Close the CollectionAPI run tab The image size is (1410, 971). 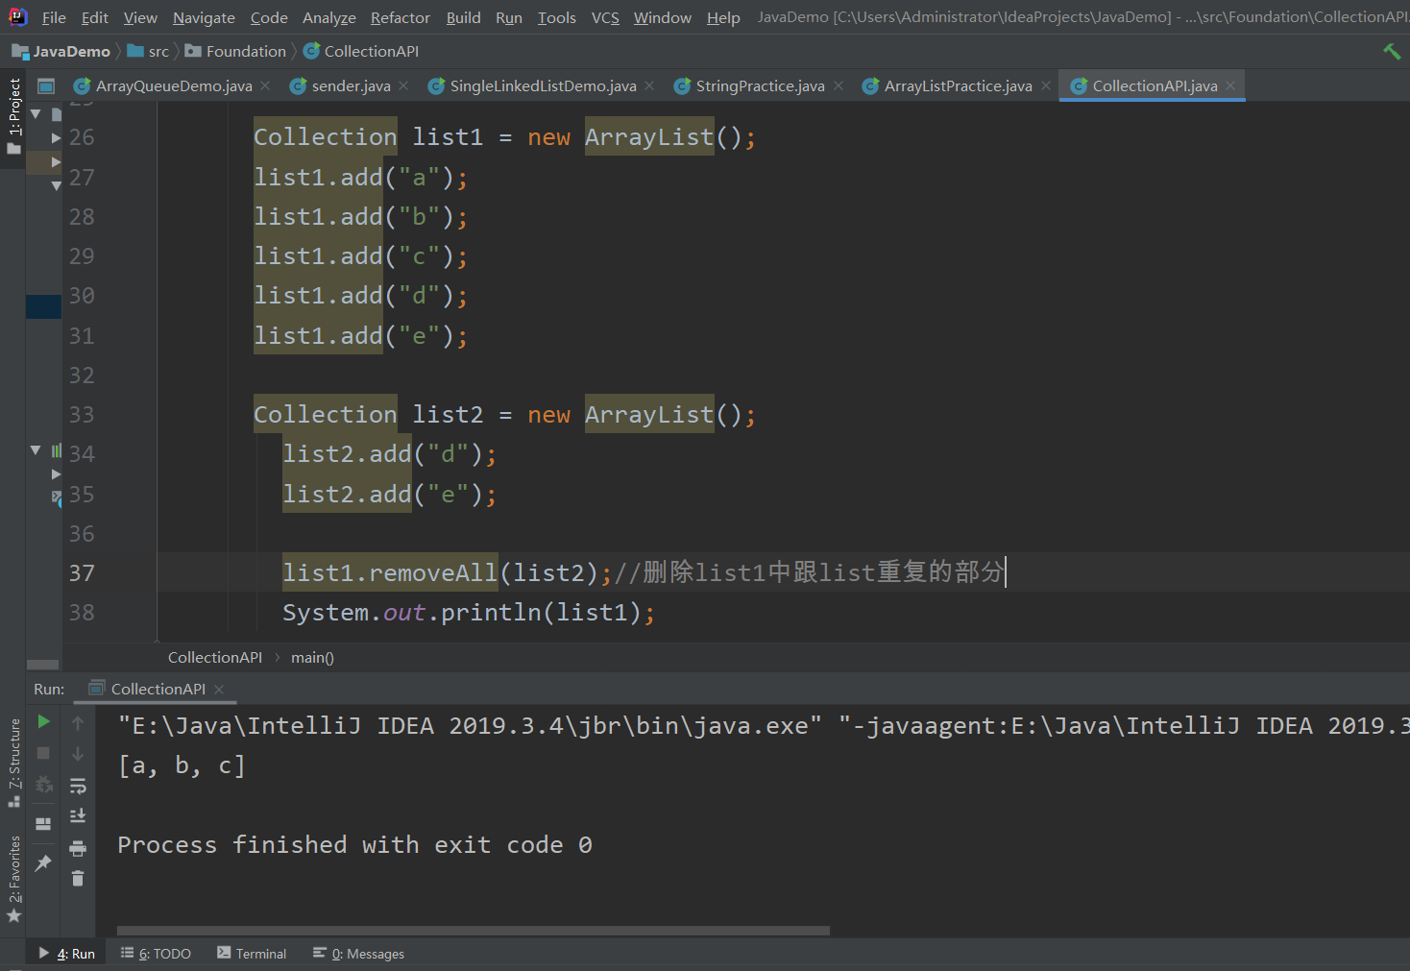tap(219, 690)
